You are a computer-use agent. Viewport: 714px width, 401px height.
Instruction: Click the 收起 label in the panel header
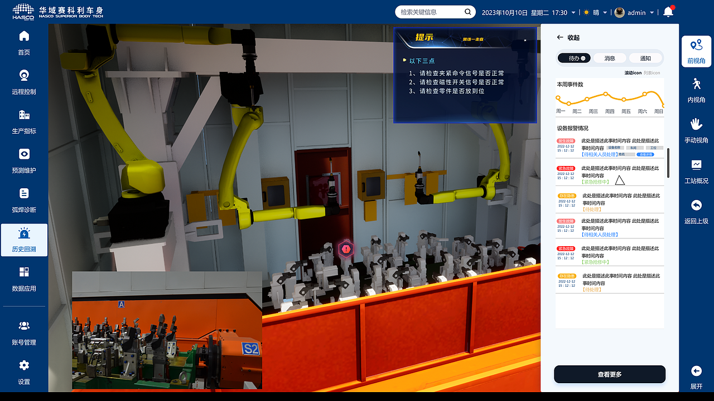pos(573,37)
